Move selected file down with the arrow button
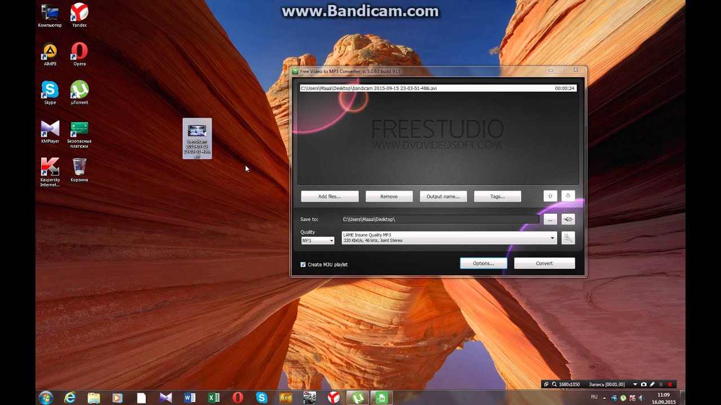Screen dimensions: 721x405 tap(568, 196)
